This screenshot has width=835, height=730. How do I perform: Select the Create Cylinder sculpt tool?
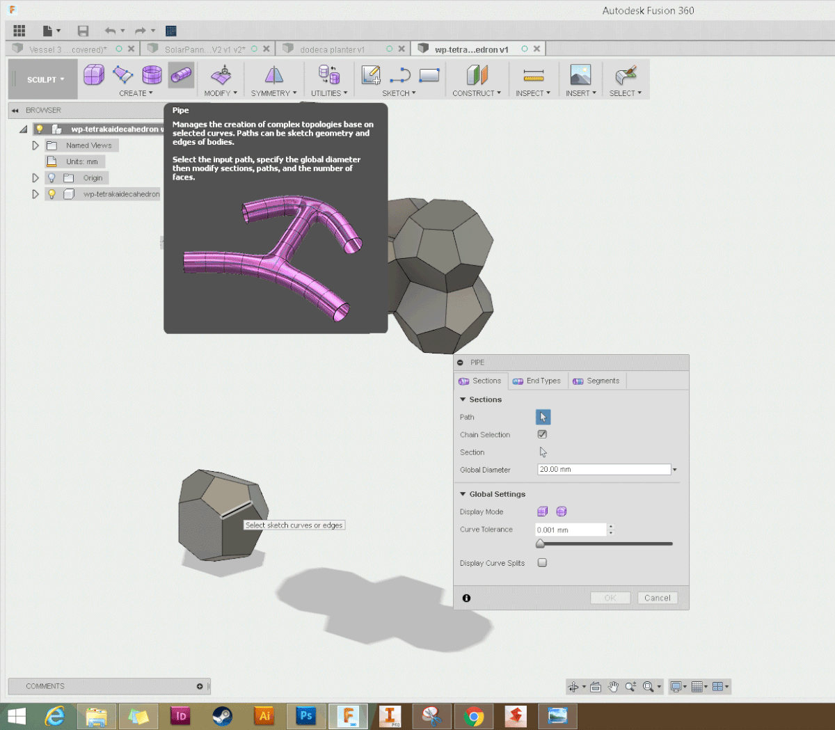(x=152, y=74)
